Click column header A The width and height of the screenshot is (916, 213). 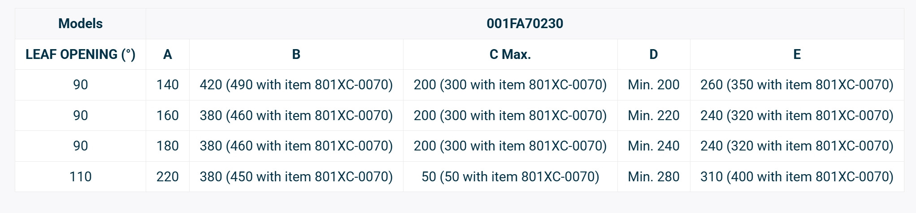(x=167, y=54)
